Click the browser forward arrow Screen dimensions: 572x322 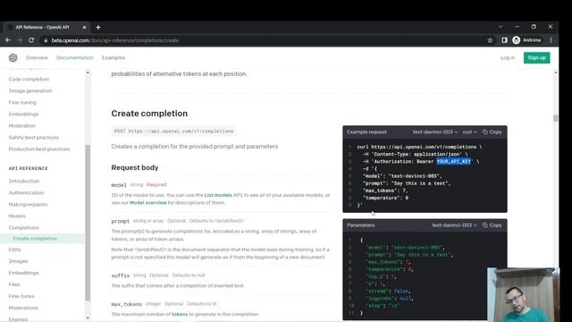coord(20,40)
